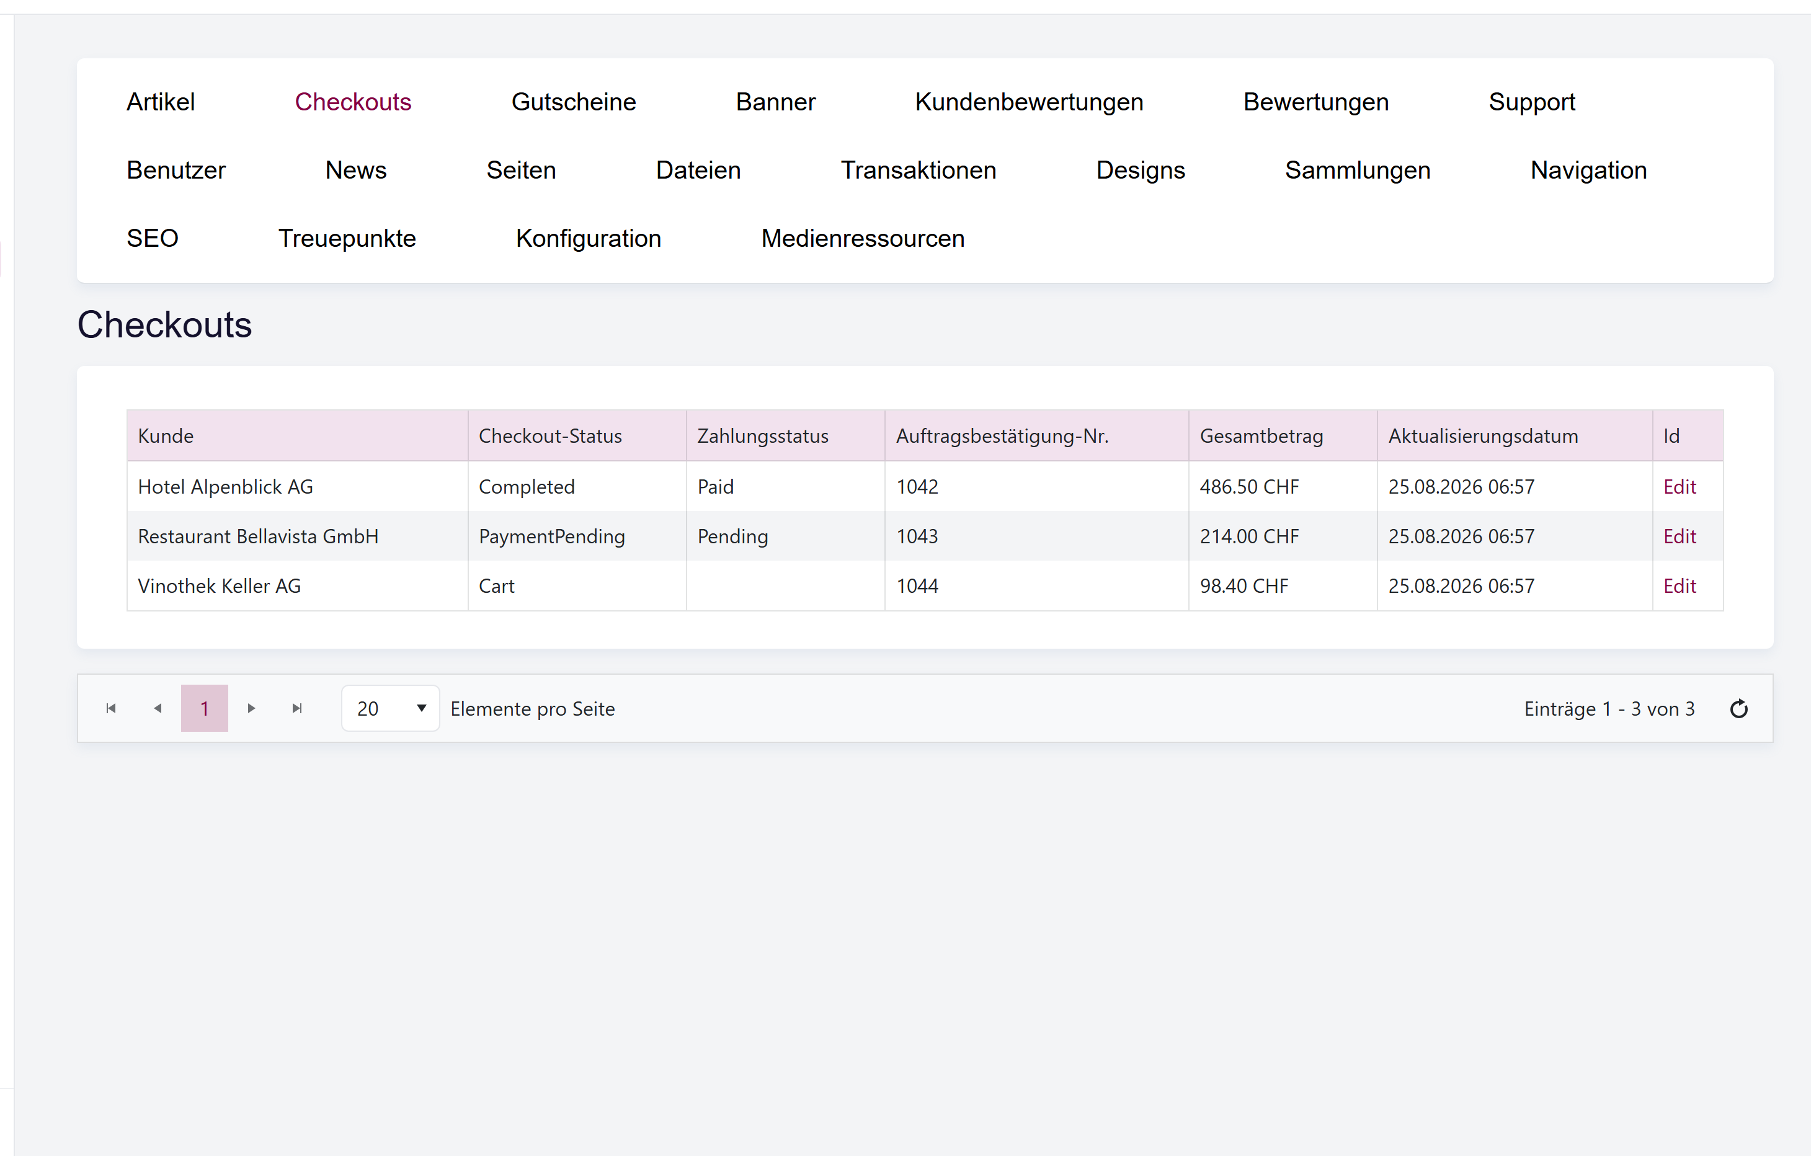Go to previous page arrow
The height and width of the screenshot is (1156, 1811).
(x=158, y=708)
